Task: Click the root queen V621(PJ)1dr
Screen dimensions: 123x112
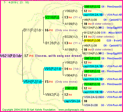Action: click(x=11, y=56)
